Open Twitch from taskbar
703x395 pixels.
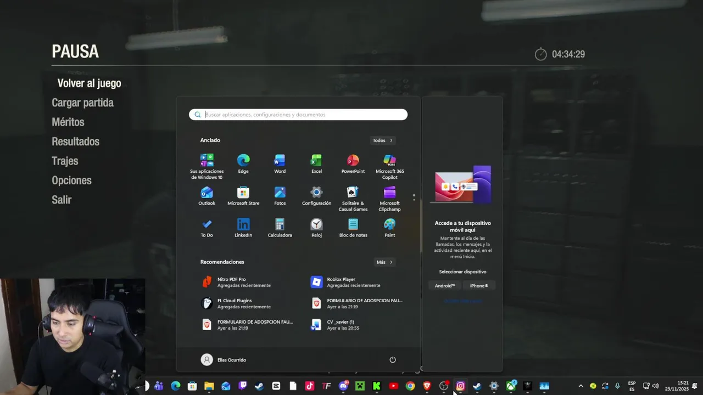243,386
